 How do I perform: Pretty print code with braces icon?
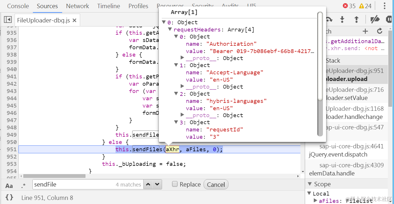9,198
